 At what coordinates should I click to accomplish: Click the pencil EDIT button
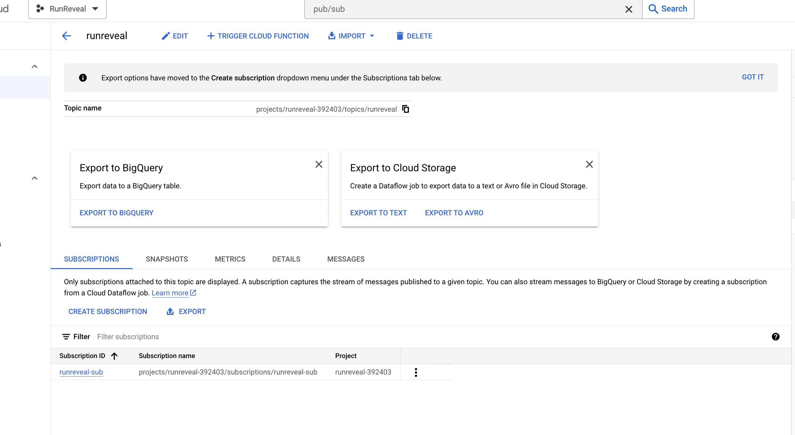point(175,36)
